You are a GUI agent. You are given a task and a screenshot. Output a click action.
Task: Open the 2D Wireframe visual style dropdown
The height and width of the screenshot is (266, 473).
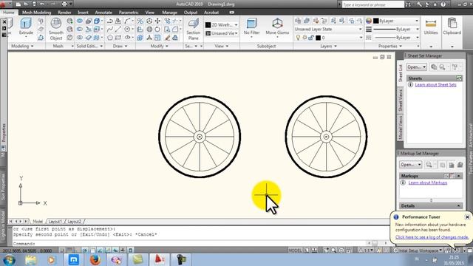click(x=222, y=25)
